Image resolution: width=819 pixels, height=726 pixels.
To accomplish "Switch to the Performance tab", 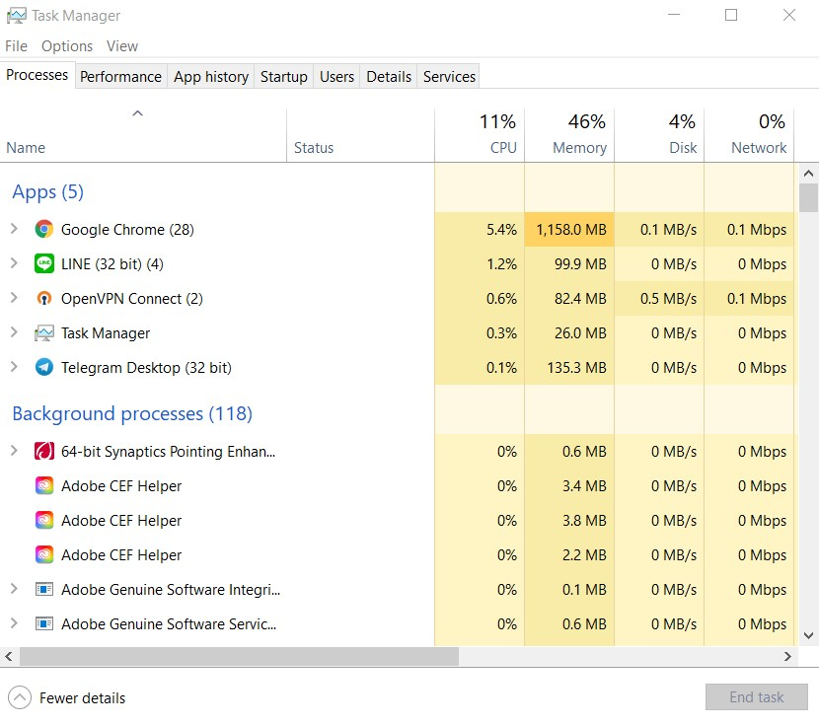I will 120,77.
